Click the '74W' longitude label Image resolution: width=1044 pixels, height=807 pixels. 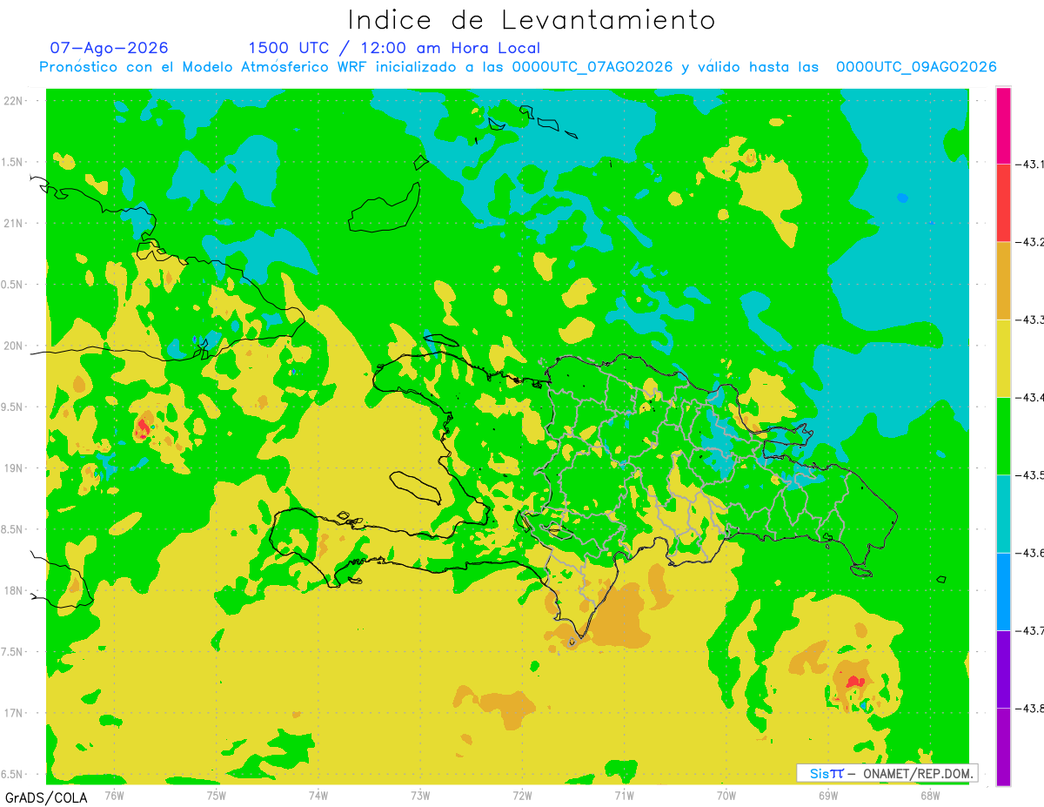click(318, 796)
